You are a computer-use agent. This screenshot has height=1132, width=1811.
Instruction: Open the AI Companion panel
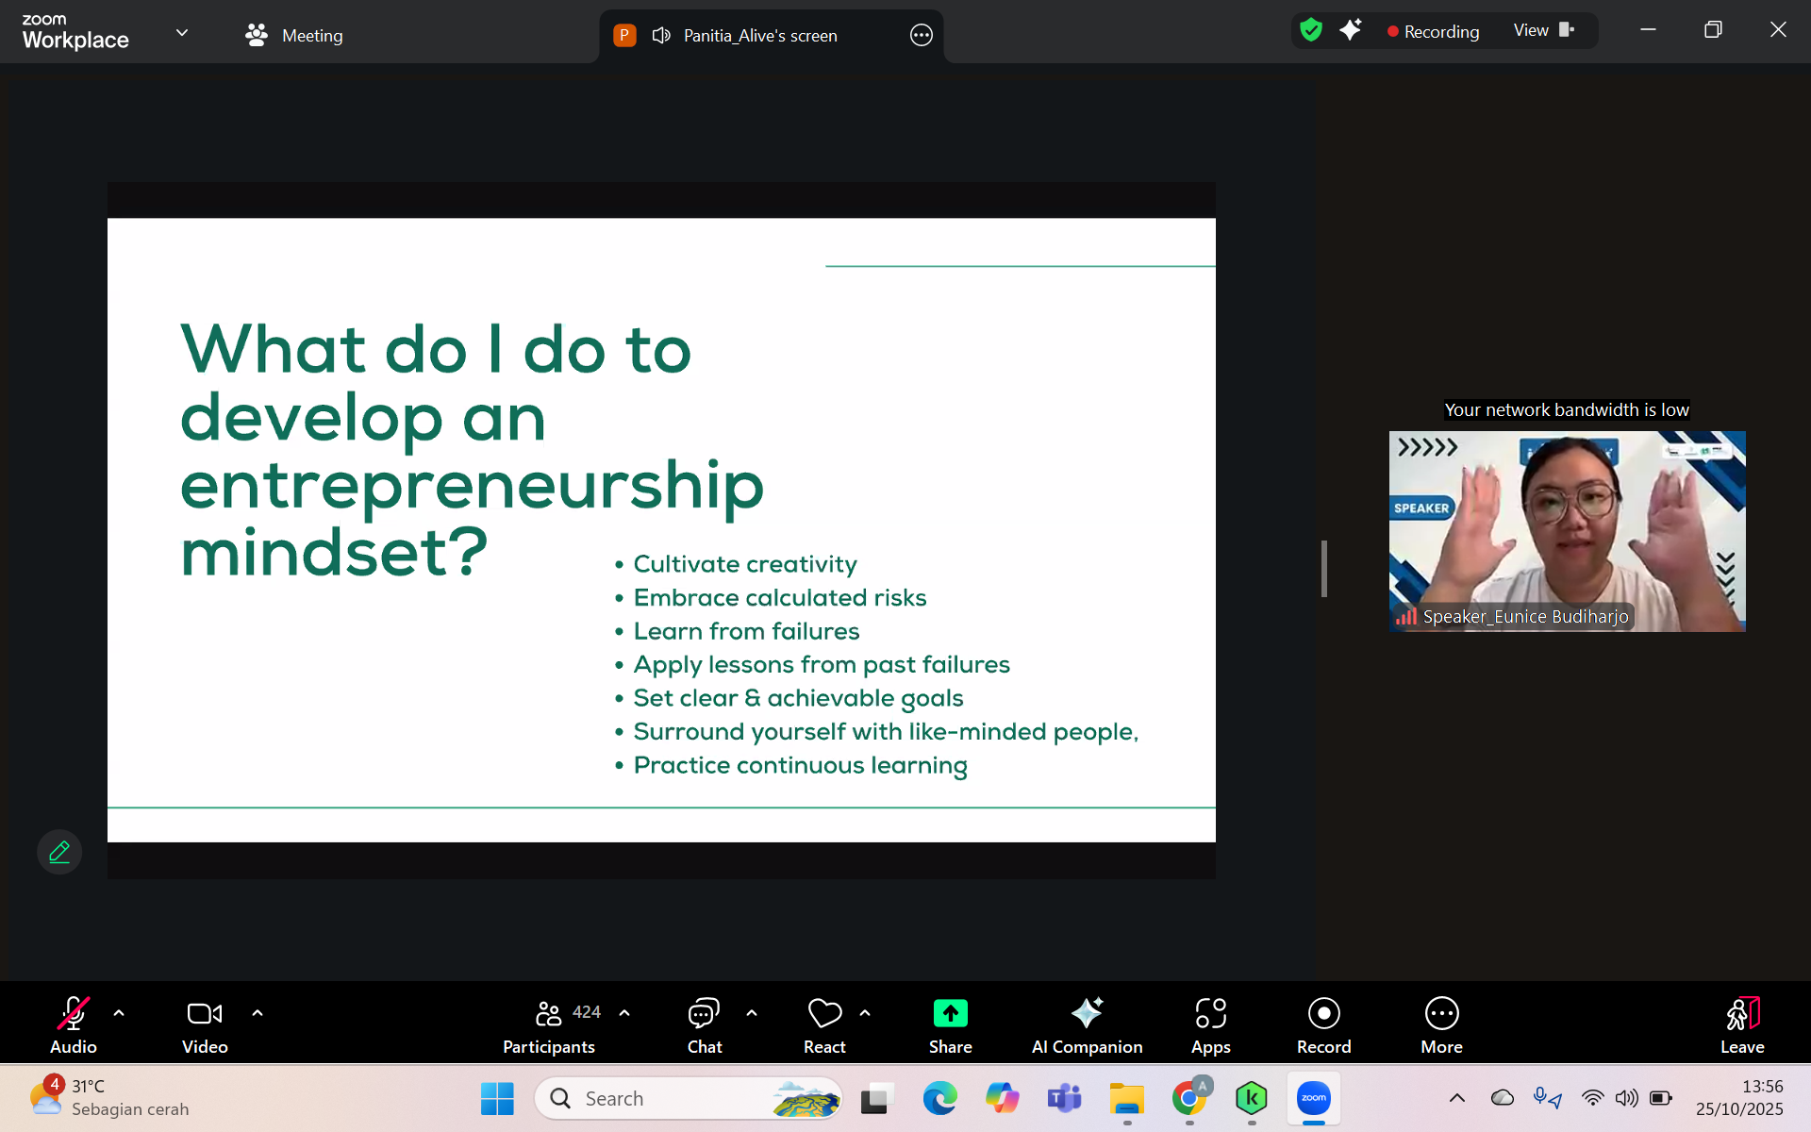click(x=1087, y=1024)
